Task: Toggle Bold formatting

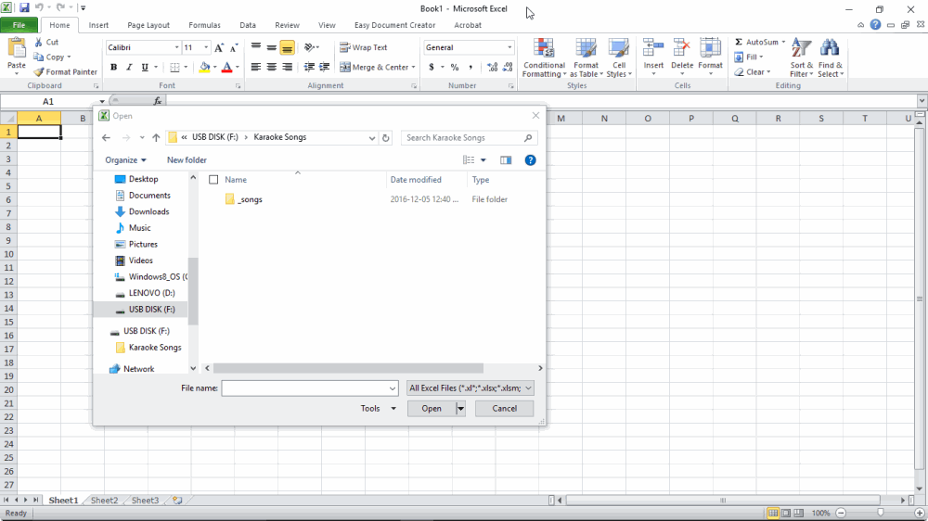Action: pos(113,67)
